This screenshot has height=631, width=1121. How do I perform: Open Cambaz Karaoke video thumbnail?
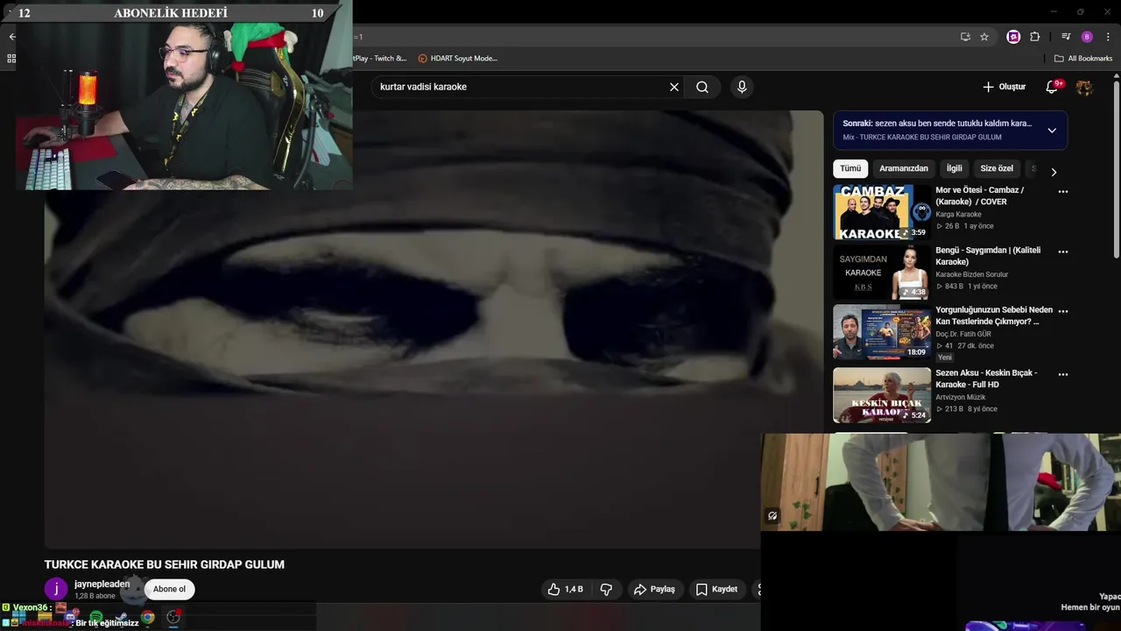click(x=882, y=212)
